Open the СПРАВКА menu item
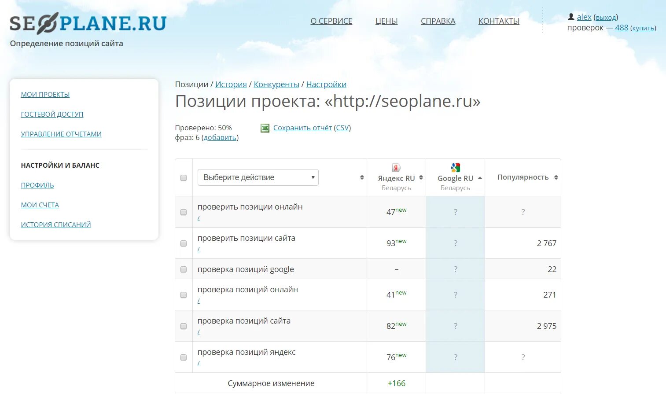Screen dimensions: 666x394 [438, 21]
